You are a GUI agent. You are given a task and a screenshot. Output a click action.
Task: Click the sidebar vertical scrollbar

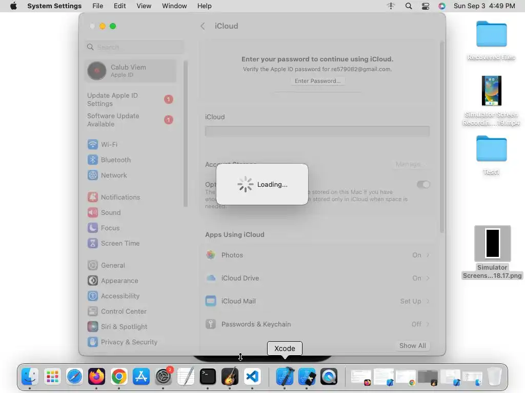pos(186,134)
